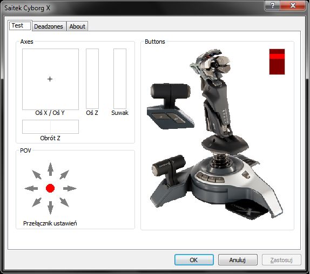
Task: Click the Zastosuj button
Action: point(281,260)
